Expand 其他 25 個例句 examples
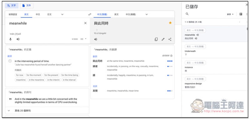 47,111
